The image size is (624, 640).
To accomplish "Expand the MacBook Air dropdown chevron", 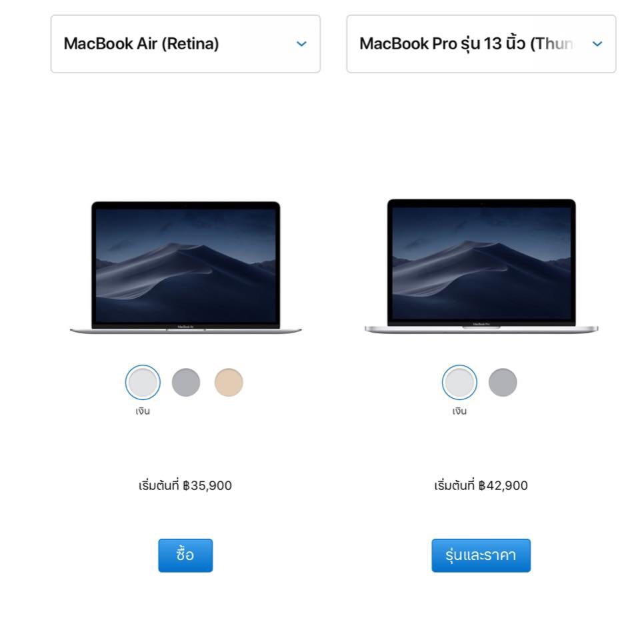I will (301, 44).
